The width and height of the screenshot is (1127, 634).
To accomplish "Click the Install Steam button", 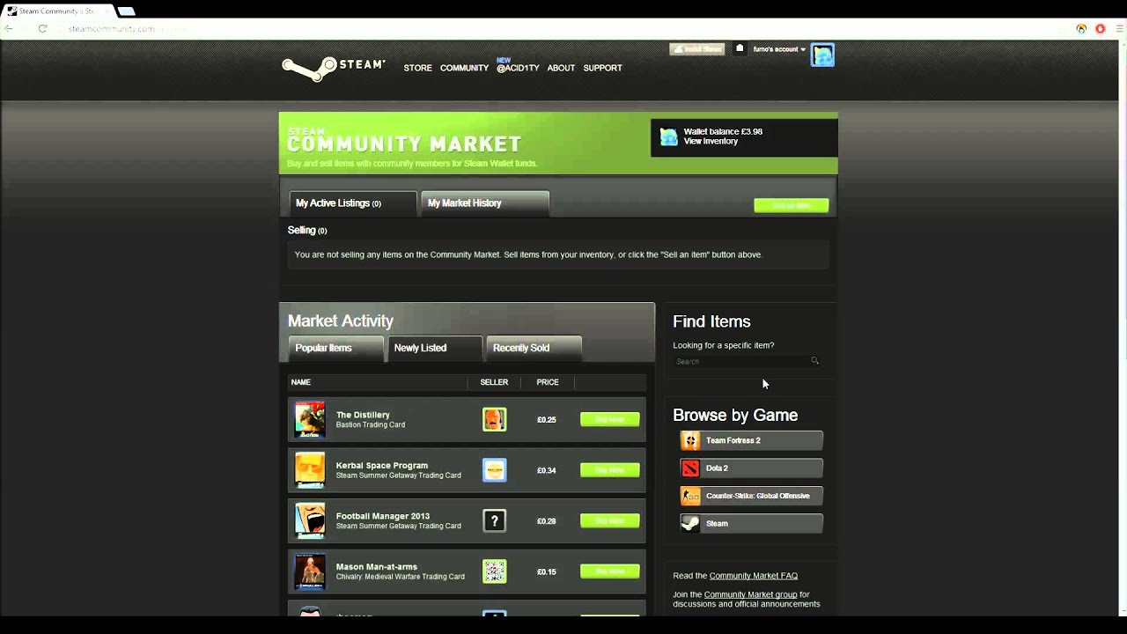I will point(696,49).
